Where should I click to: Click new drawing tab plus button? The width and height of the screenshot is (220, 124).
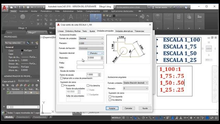click(x=51, y=32)
